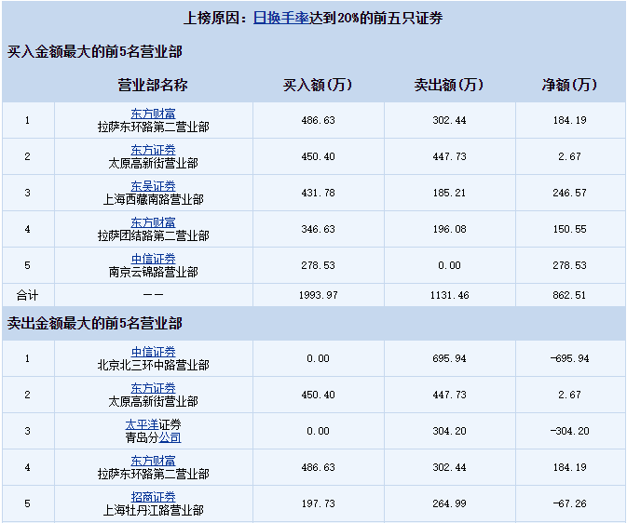Screen dimensions: 627x523
Task: Select the total sell amount 1131.46
Action: click(449, 295)
